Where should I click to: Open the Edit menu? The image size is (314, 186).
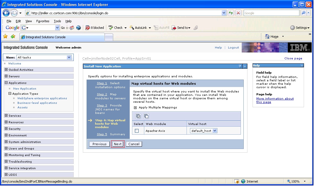tap(18, 21)
